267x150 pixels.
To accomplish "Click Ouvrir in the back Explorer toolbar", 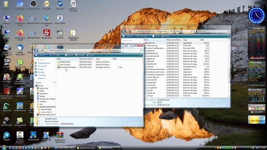I will click(x=156, y=36).
